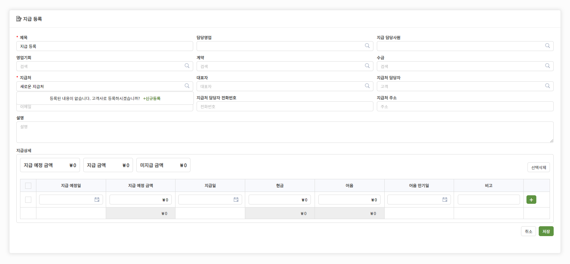
Task: Toggle select-all checkbox in table header
Action: pyautogui.click(x=28, y=186)
